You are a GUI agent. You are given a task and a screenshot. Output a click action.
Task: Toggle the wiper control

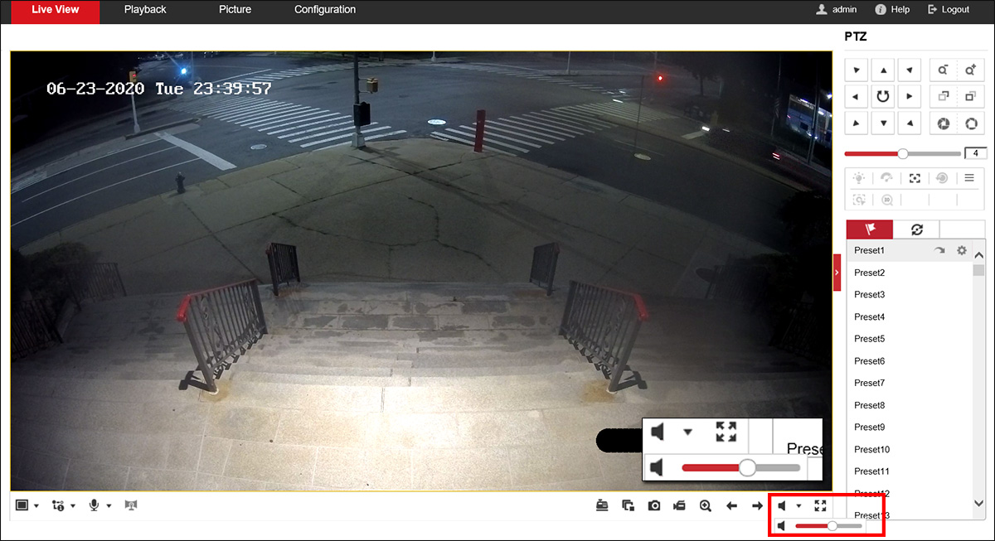pos(887,178)
